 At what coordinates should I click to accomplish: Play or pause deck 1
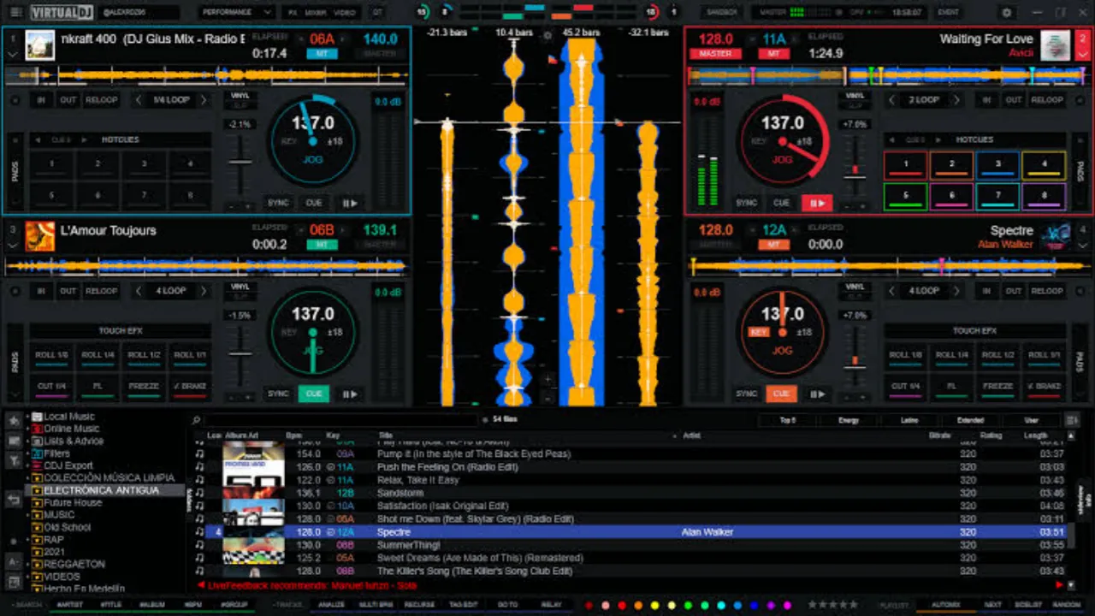point(350,203)
